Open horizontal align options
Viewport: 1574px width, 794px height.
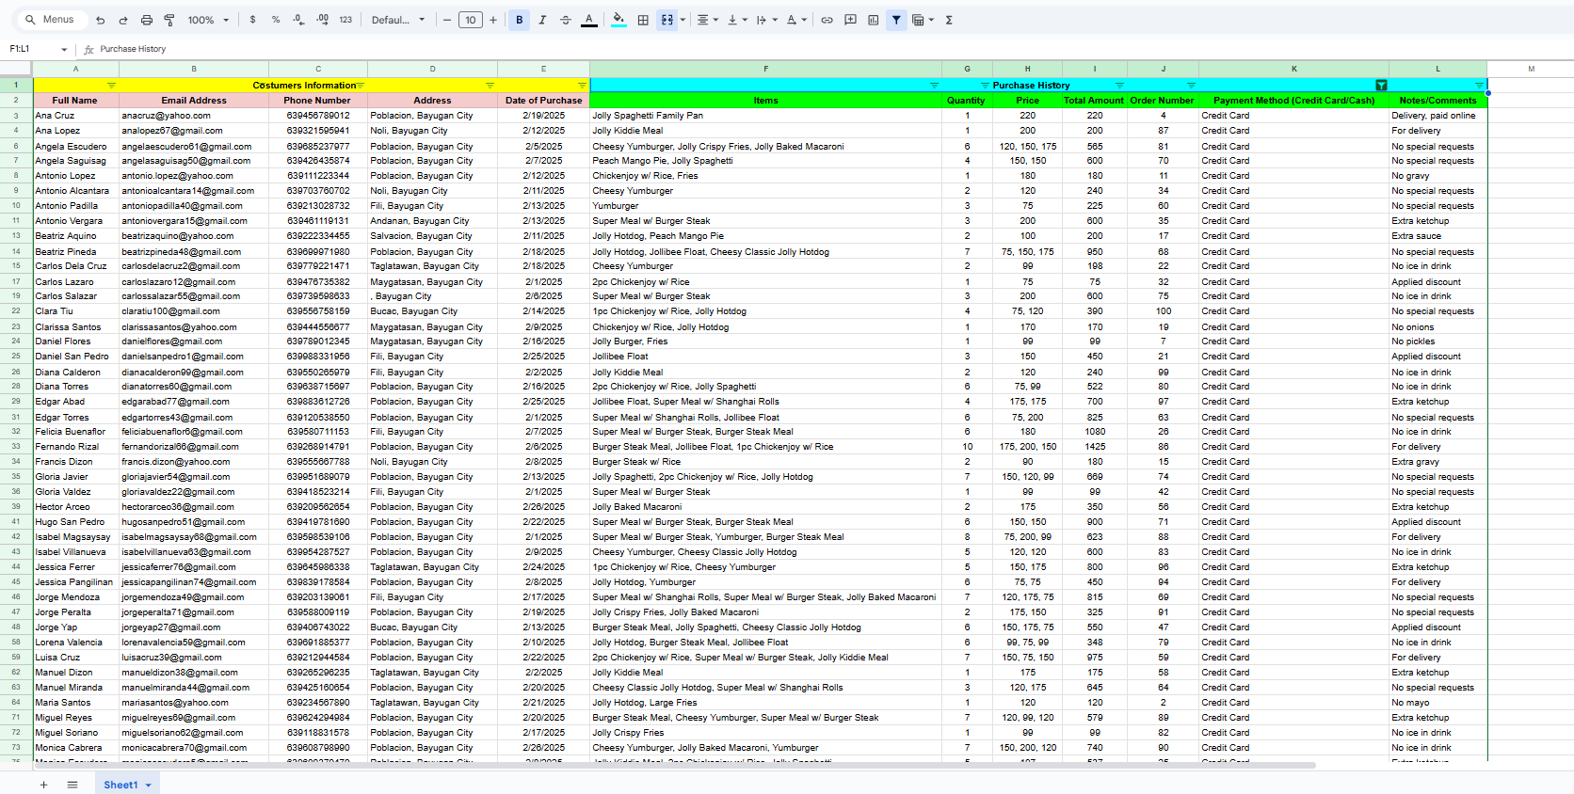pos(707,20)
